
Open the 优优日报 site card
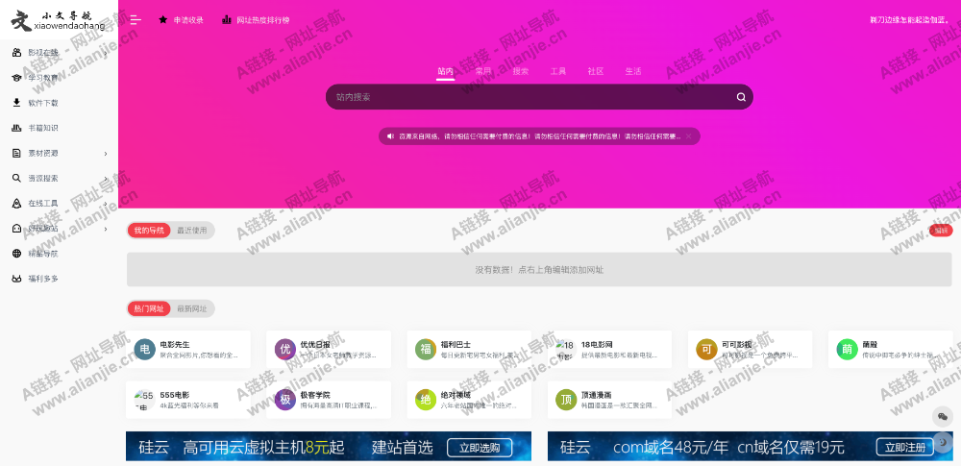pyautogui.click(x=329, y=350)
